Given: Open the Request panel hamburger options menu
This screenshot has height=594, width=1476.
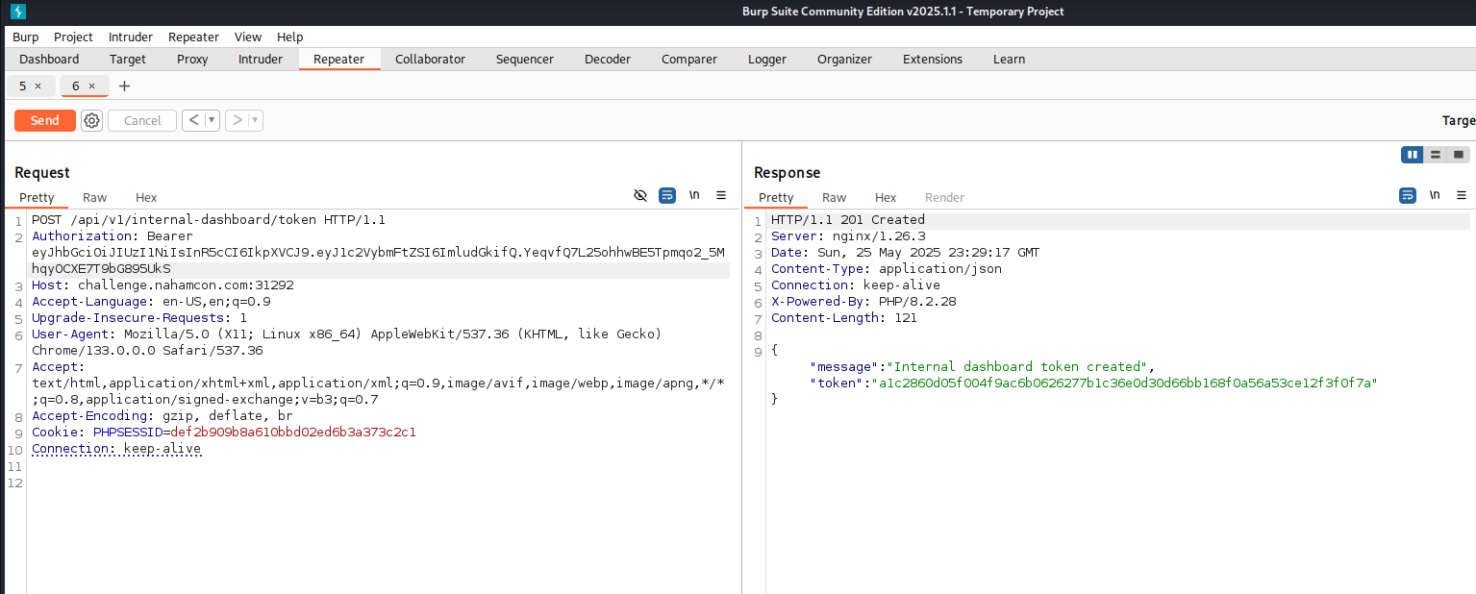Looking at the screenshot, I should pos(721,195).
